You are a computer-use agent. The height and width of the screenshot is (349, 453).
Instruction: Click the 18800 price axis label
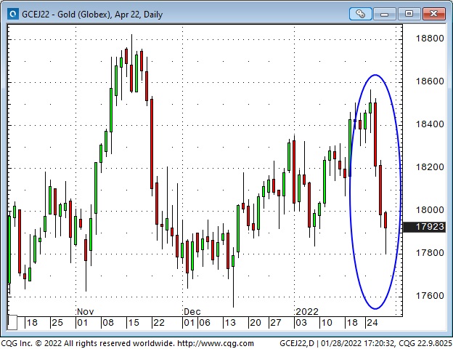click(x=430, y=39)
